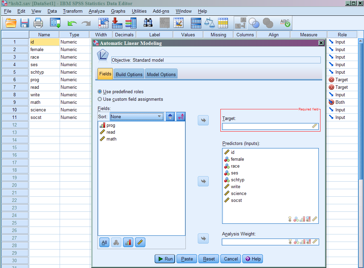
Task: Toggle Value Labels toolbar icon
Action: 240,23
